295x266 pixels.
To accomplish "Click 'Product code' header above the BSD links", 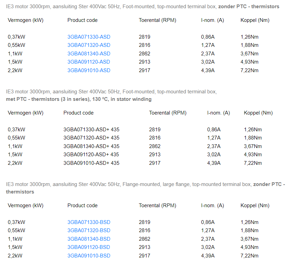I will (82, 205).
